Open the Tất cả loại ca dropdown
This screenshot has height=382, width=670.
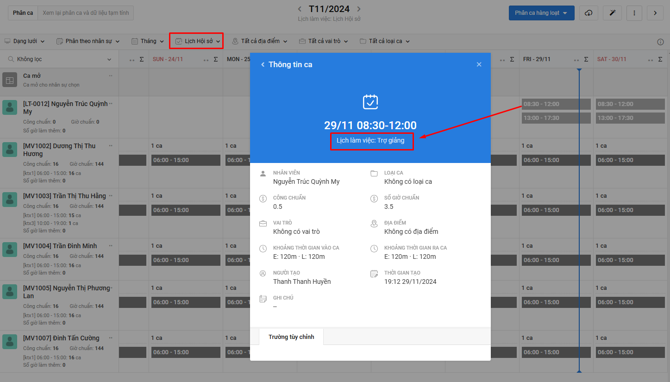pyautogui.click(x=385, y=41)
